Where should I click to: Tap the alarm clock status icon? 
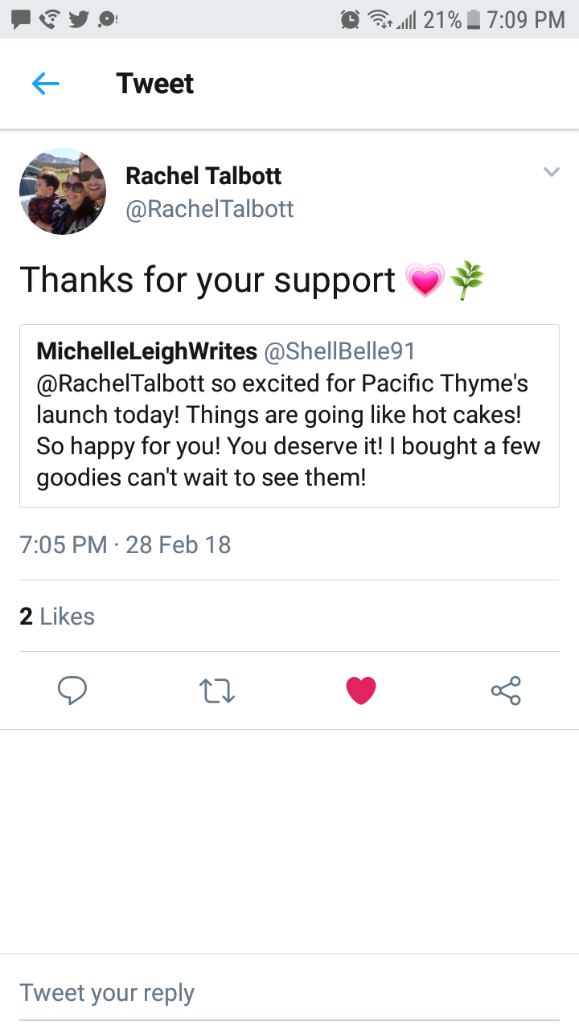(x=350, y=19)
